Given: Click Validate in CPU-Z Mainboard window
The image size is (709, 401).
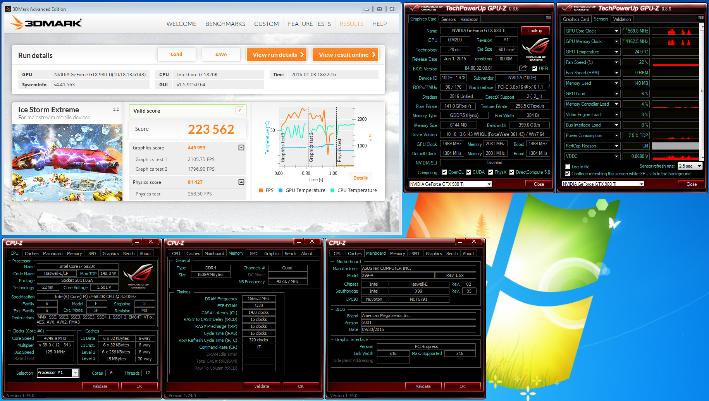Looking at the screenshot, I should click(423, 386).
